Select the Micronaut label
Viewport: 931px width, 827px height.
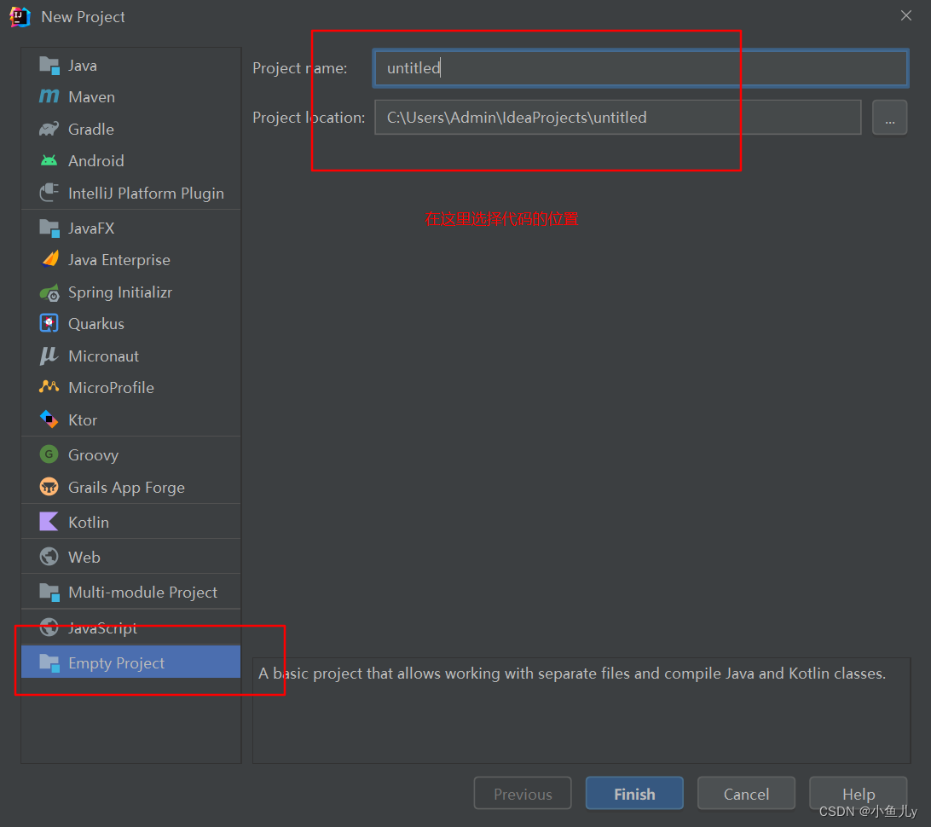tap(103, 356)
